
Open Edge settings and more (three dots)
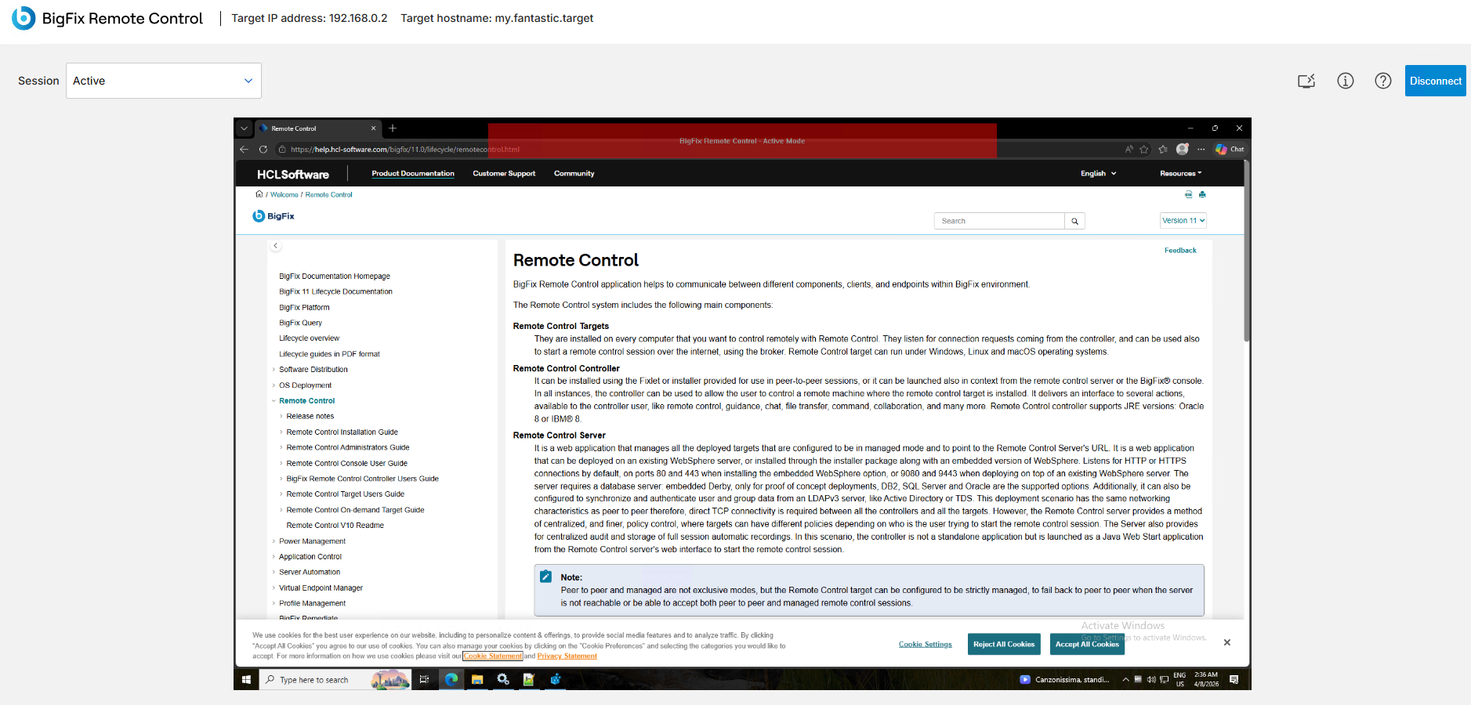[x=1201, y=149]
